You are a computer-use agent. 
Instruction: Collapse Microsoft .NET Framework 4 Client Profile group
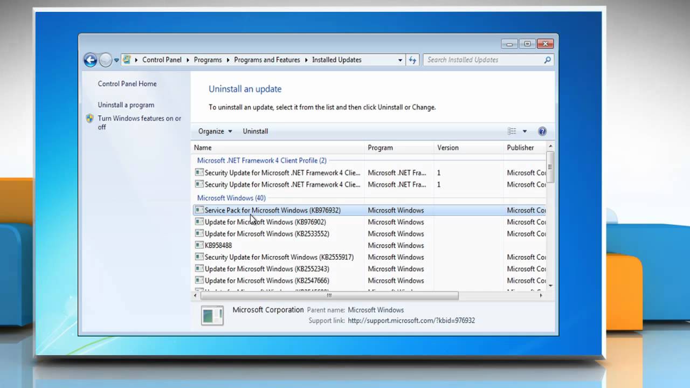[x=262, y=161]
